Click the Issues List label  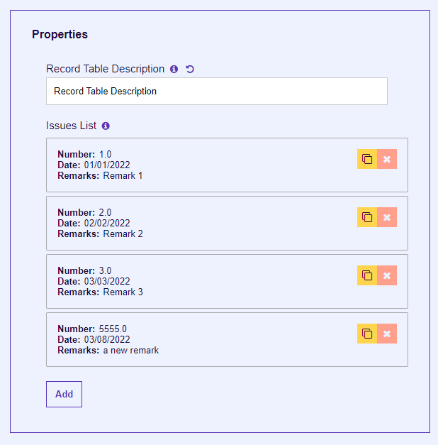71,126
